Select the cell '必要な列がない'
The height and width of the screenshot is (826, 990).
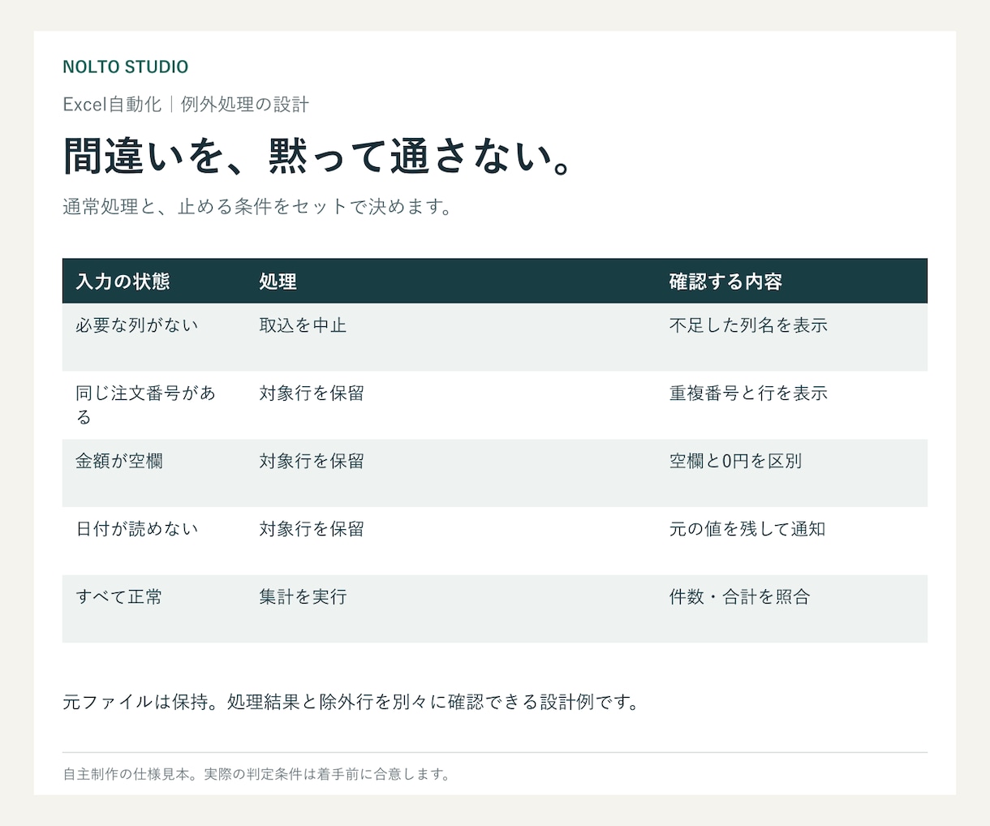[x=137, y=325]
